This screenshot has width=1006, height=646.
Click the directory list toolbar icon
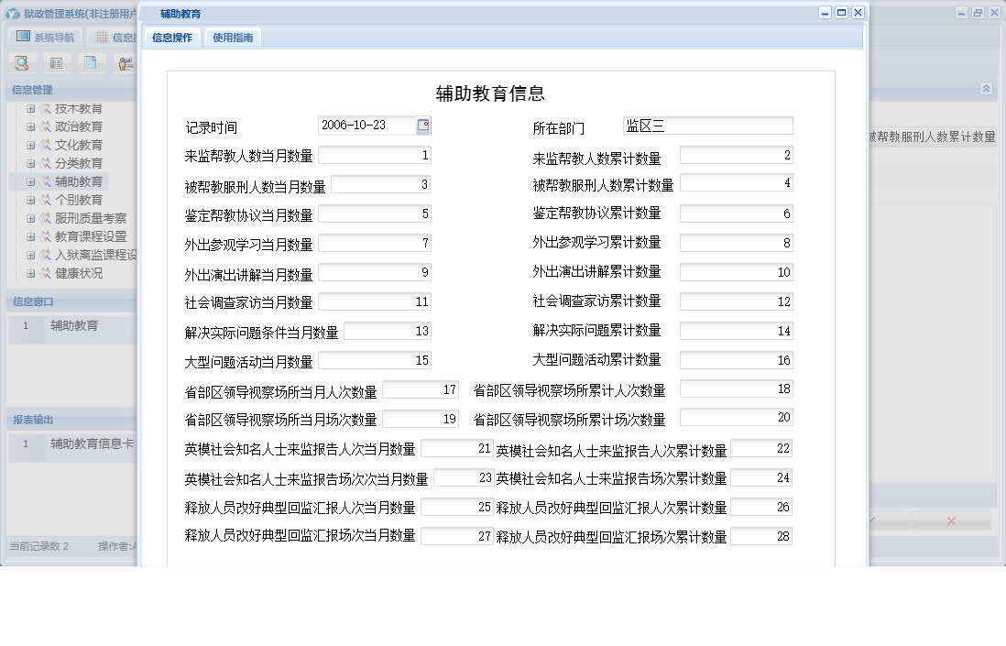tap(55, 63)
